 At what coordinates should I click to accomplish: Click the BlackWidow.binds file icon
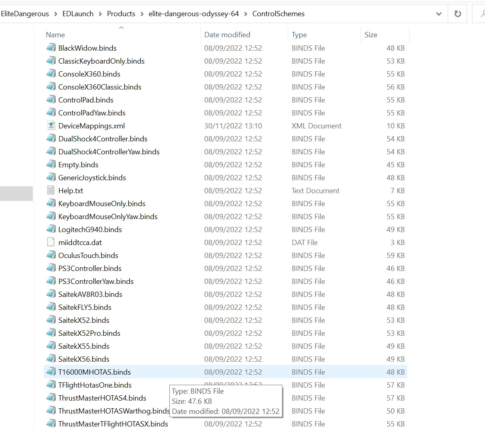(51, 48)
